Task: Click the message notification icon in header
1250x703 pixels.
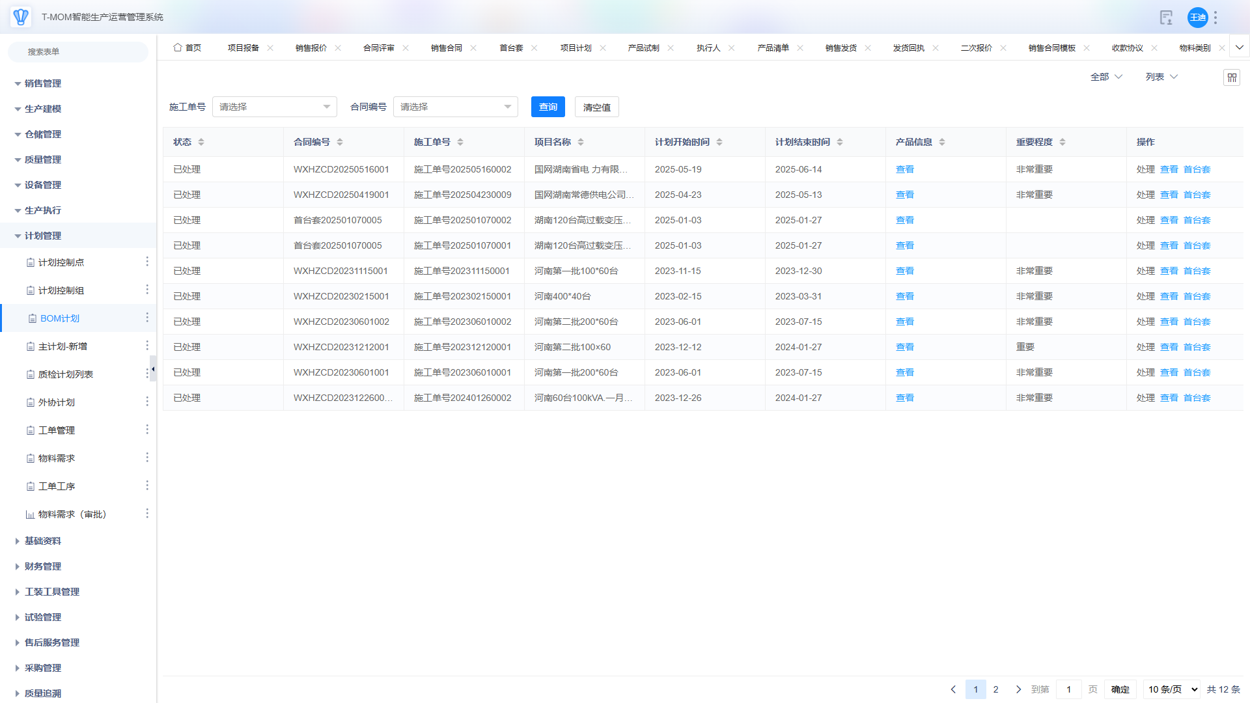Action: pos(1166,18)
